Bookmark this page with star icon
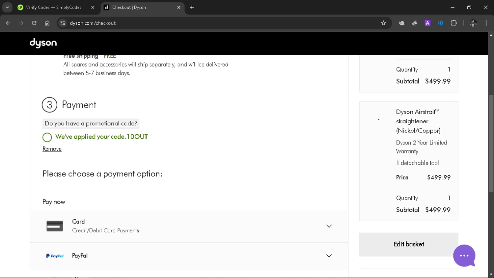This screenshot has width=494, height=278. tap(383, 23)
